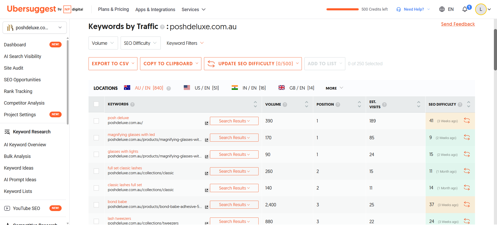
Task: Open external link for posh deluxe URL
Action: pyautogui.click(x=207, y=123)
